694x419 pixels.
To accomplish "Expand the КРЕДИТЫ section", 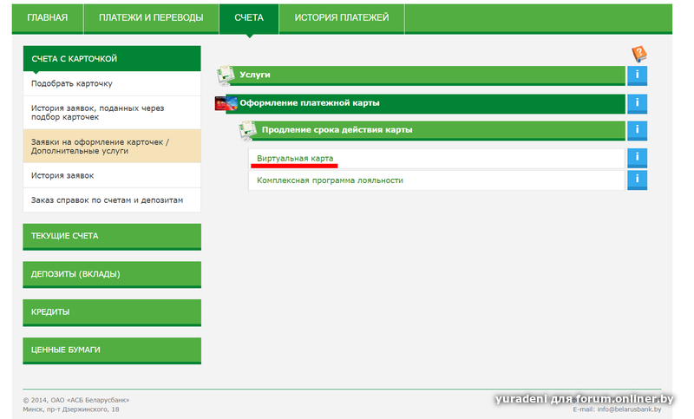I will [x=112, y=312].
